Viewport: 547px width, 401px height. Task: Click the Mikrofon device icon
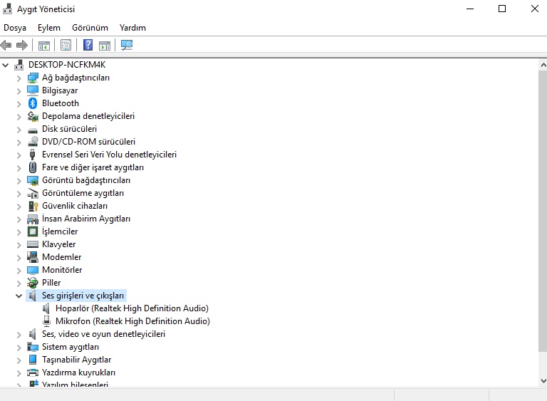(46, 321)
